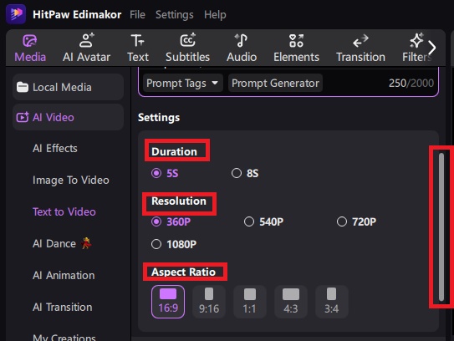Show more toolbar tabs with right chevron
454x341 pixels.
431,48
